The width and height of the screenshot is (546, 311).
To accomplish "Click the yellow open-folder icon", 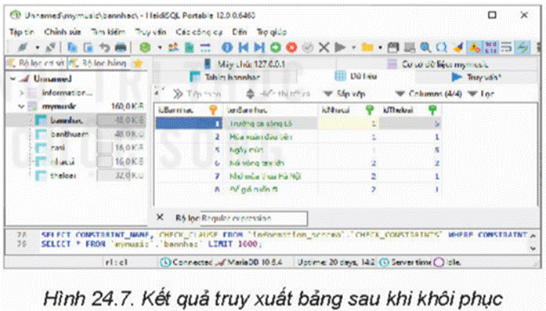I will (x=367, y=47).
